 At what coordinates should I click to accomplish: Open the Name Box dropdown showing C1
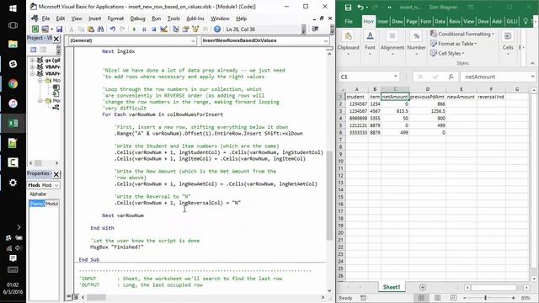[x=395, y=77]
